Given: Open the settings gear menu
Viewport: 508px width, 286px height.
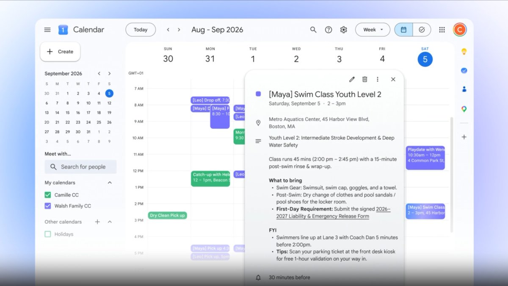Looking at the screenshot, I should (x=344, y=30).
